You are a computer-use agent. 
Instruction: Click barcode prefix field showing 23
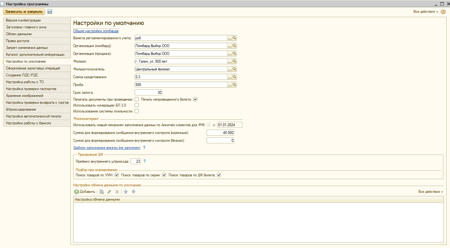pyautogui.click(x=136, y=161)
